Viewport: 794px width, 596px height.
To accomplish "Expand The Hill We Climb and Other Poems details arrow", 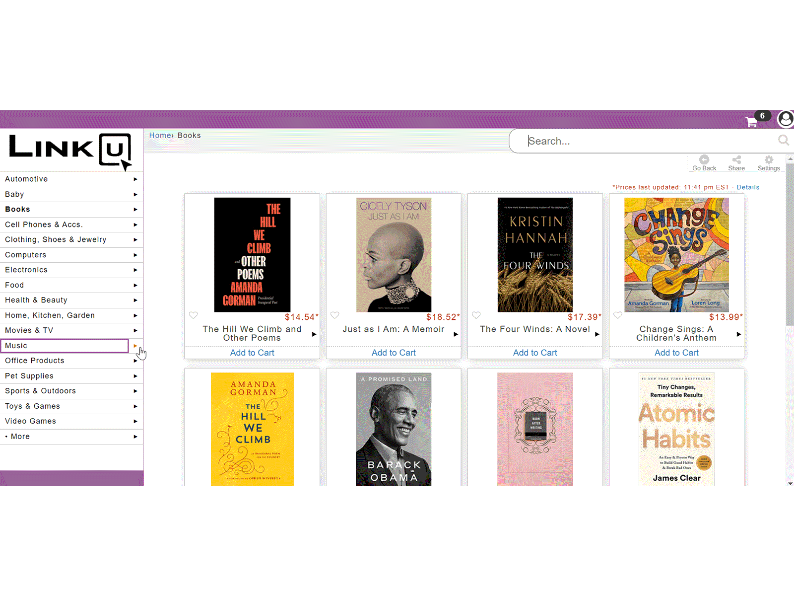I will click(314, 334).
